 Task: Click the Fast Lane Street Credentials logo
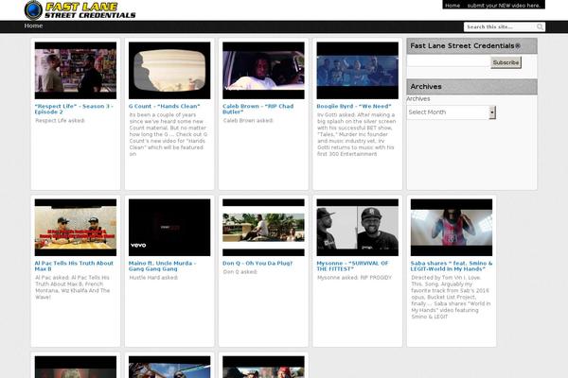tap(80, 10)
